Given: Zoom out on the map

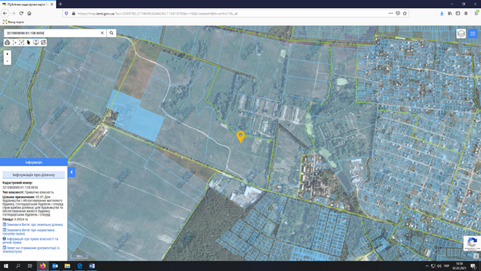Looking at the screenshot, I should click(x=7, y=61).
